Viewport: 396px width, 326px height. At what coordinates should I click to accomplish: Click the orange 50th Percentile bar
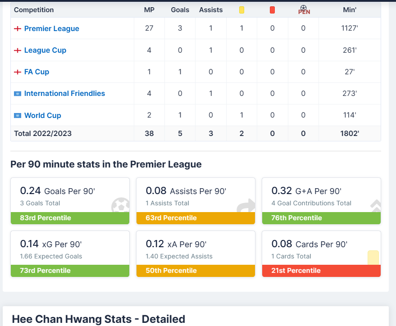pyautogui.click(x=196, y=271)
